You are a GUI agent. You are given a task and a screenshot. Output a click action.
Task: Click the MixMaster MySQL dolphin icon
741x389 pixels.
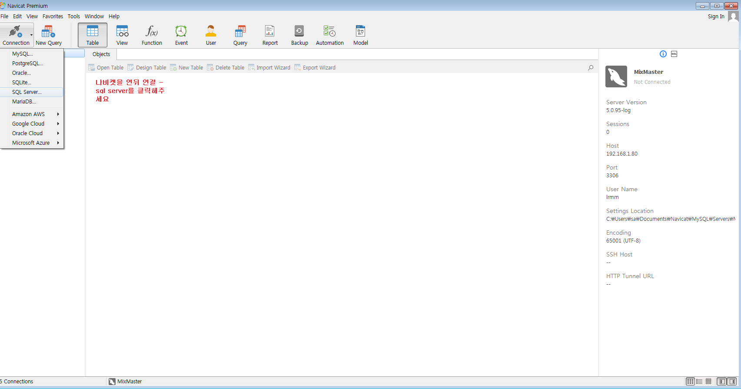click(616, 76)
